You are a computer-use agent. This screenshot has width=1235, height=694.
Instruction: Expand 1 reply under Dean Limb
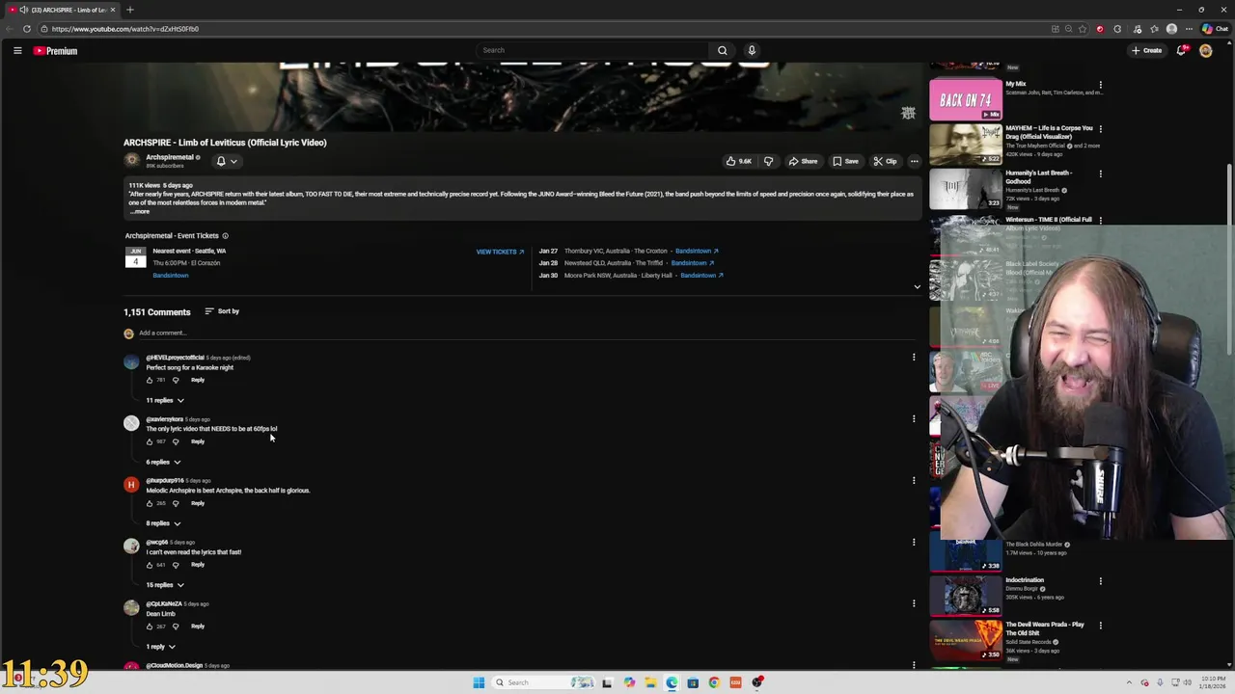[x=160, y=647]
